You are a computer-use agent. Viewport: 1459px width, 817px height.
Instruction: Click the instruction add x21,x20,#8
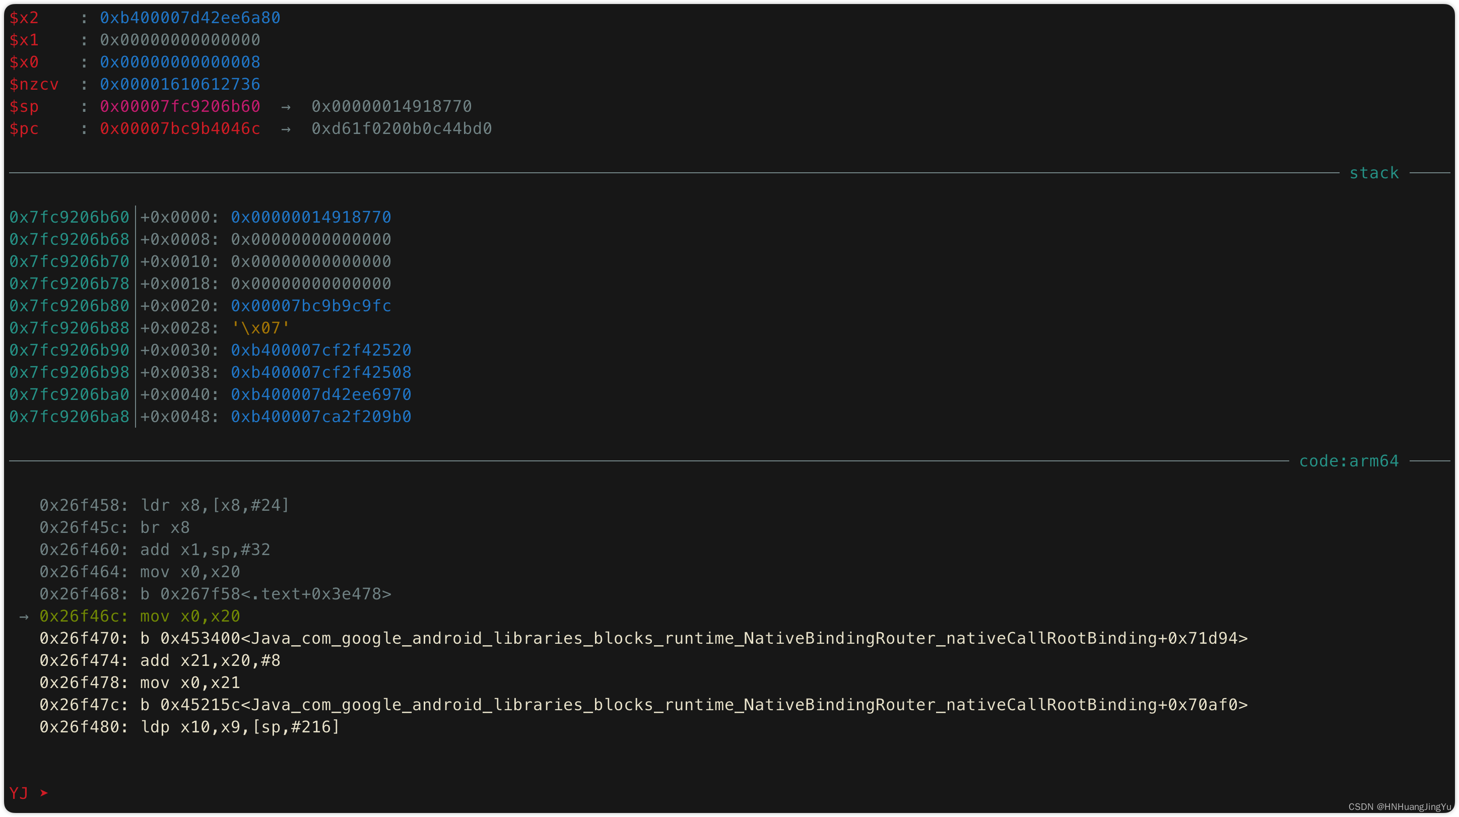click(x=210, y=660)
